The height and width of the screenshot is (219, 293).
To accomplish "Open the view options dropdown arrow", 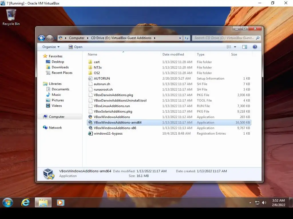I will (x=235, y=47).
